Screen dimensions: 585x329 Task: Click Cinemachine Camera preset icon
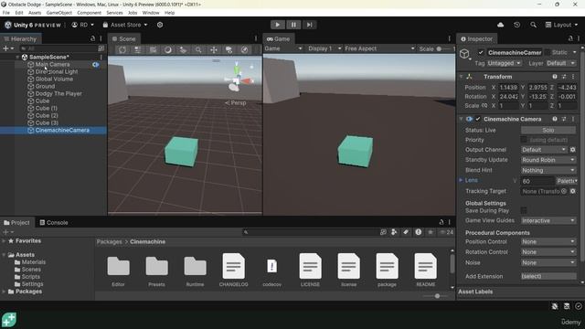pyautogui.click(x=564, y=119)
